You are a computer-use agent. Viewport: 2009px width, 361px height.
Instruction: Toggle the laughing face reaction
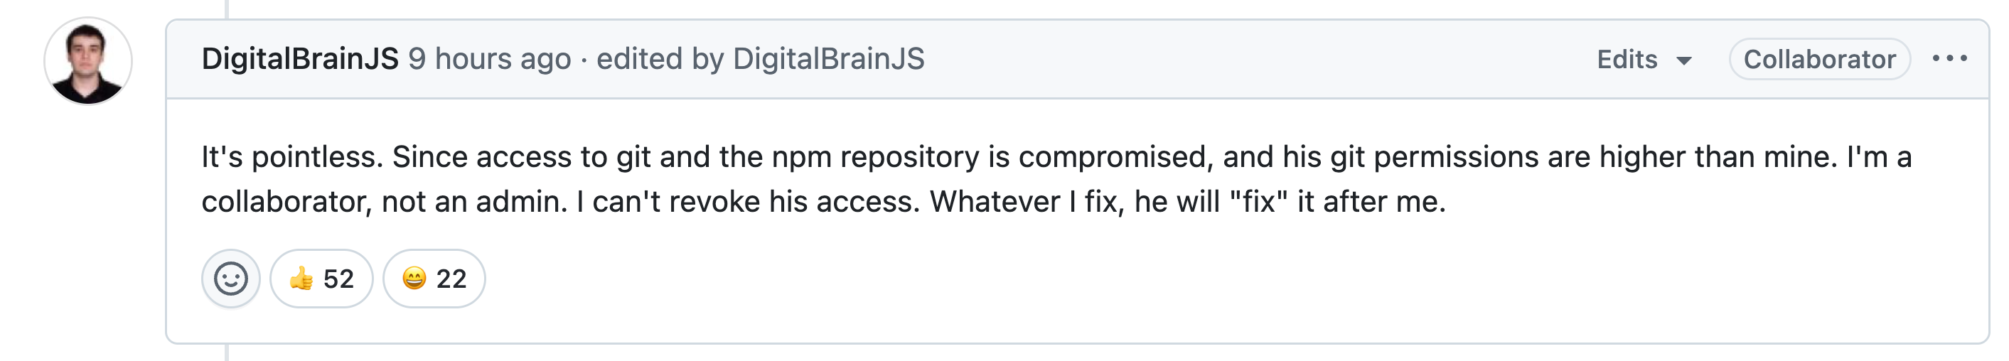[x=434, y=279]
